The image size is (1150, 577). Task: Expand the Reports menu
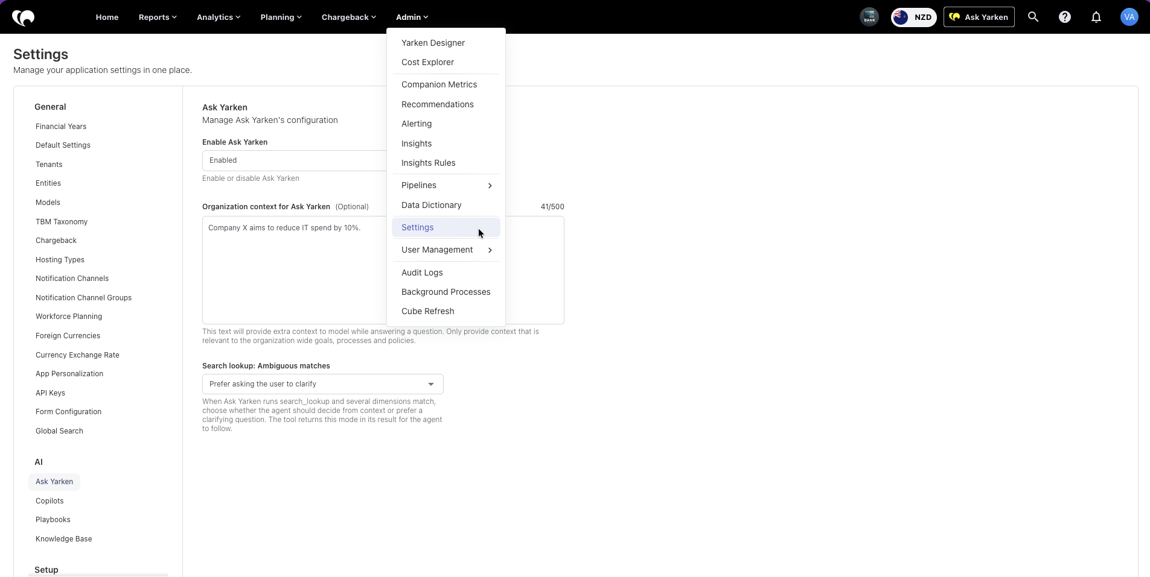click(158, 17)
